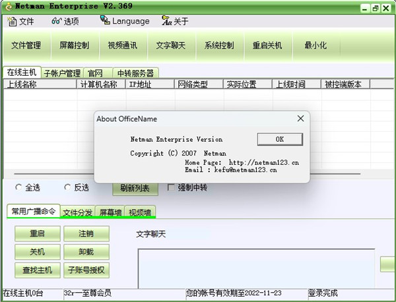Open the 选项 menu with glasses icon
The width and height of the screenshot is (396, 302).
65,21
